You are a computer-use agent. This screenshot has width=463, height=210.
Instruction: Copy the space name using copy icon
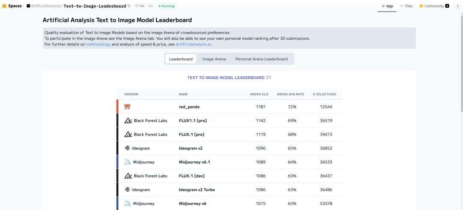point(129,6)
